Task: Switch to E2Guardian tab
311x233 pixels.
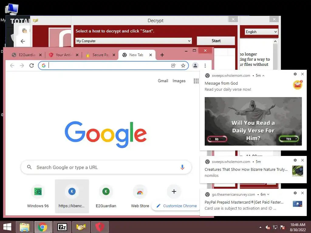Action: click(24, 55)
